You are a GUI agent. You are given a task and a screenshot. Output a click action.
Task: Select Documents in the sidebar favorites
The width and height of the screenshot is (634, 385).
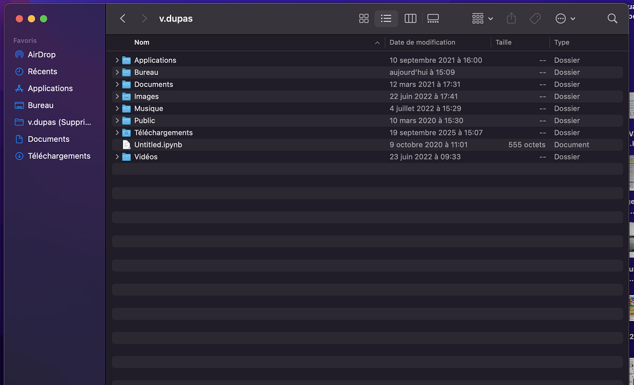pyautogui.click(x=48, y=139)
